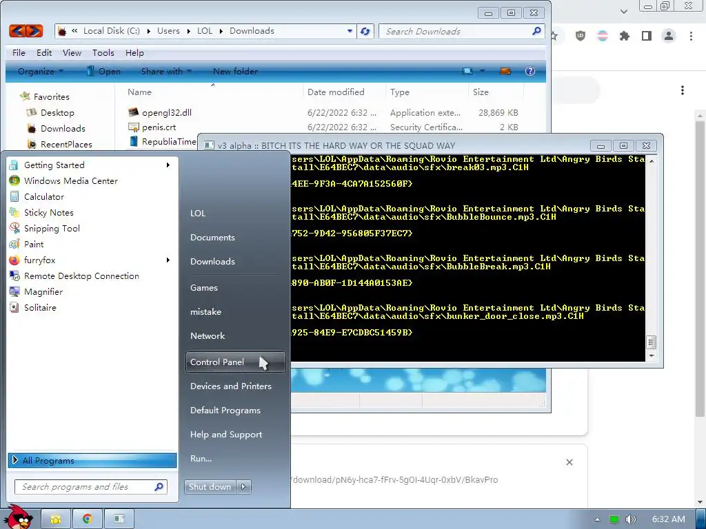Image resolution: width=706 pixels, height=529 pixels.
Task: Toggle Chrome side panel icon
Action: pos(647,36)
